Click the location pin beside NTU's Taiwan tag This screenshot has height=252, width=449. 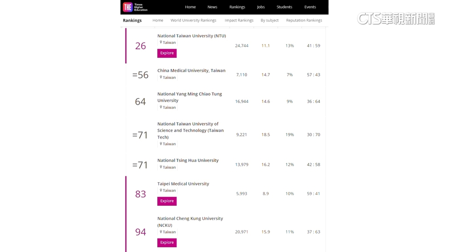point(161,43)
